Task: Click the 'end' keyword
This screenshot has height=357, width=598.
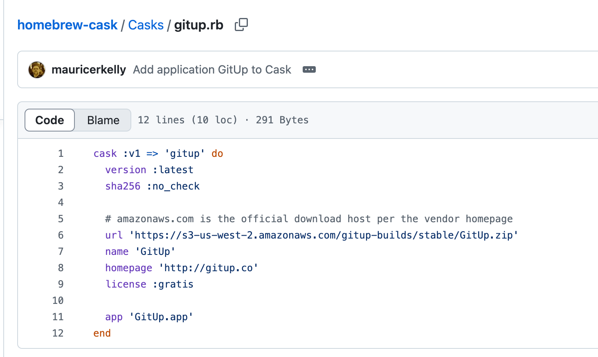Action: click(x=102, y=333)
